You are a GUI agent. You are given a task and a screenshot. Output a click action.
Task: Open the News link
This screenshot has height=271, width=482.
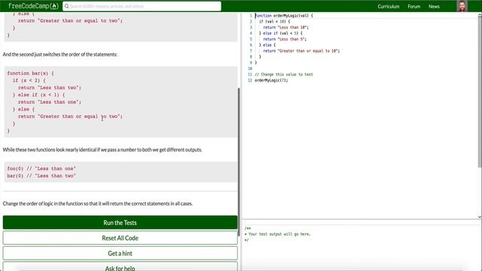[434, 7]
